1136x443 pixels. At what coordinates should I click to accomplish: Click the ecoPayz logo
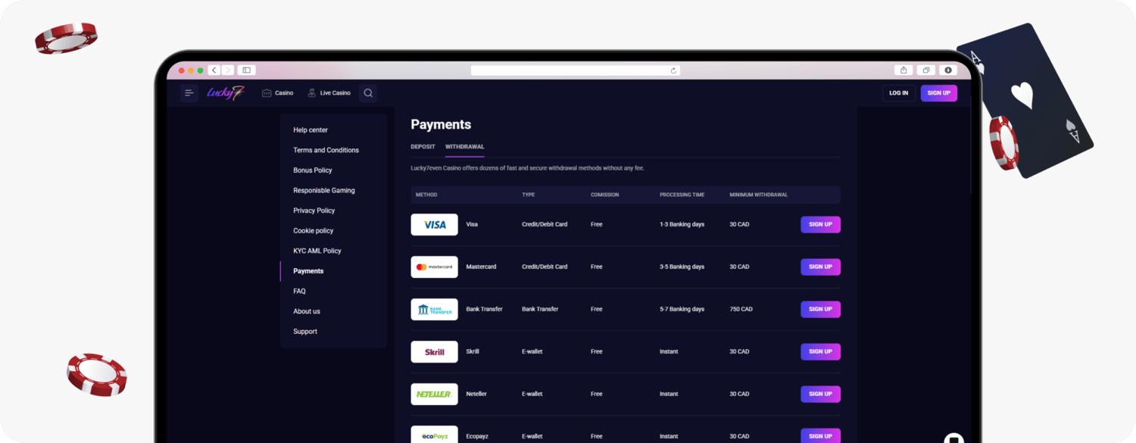click(435, 435)
